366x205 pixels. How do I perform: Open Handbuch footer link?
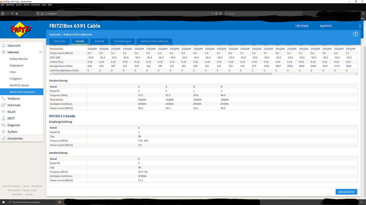[x=37, y=186]
